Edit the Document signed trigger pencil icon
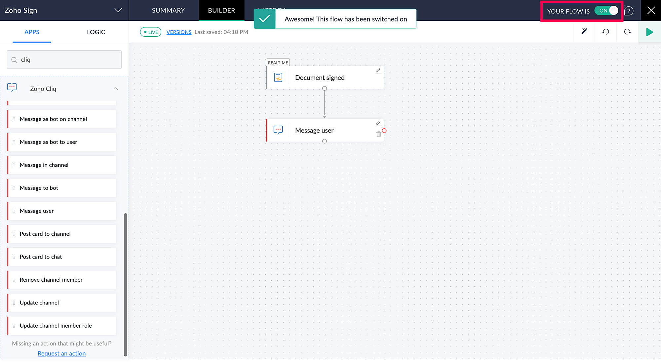The height and width of the screenshot is (362, 661). coord(378,71)
